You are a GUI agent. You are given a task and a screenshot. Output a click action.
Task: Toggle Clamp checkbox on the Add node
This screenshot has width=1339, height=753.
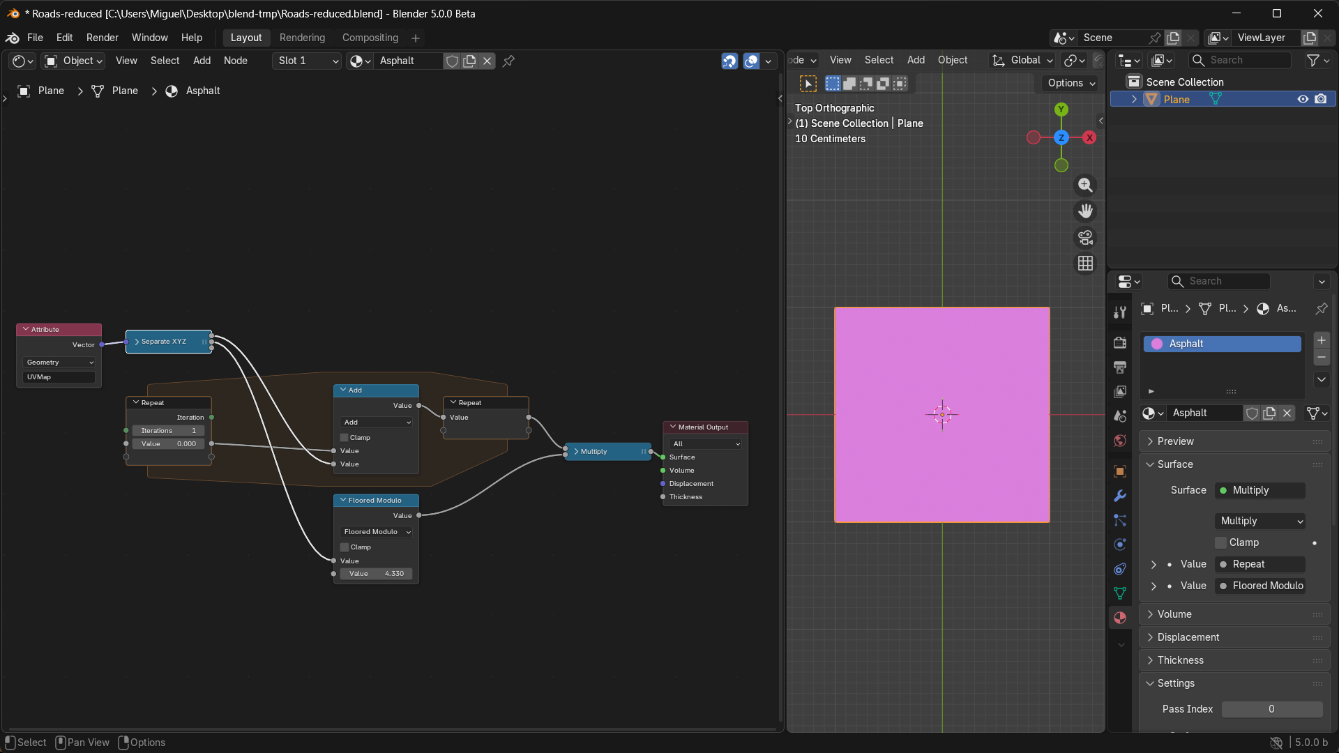(x=344, y=438)
